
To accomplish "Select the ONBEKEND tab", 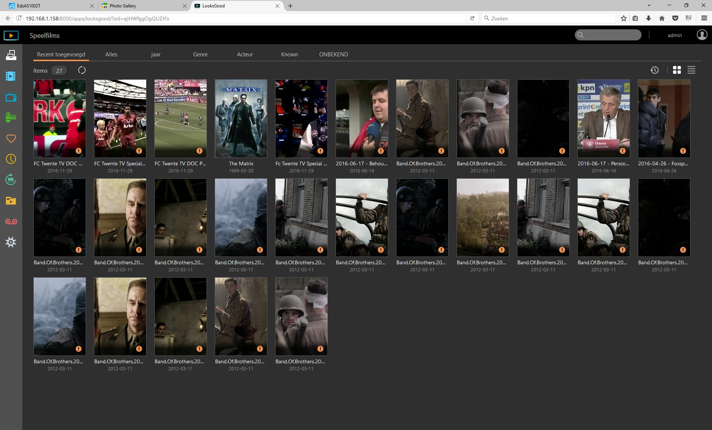I will click(x=333, y=54).
